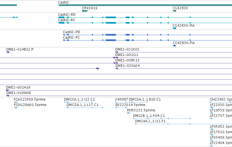This screenshot has width=232, height=147.
Task: Select the DMG3A.1_1.I12.C1 alignment line
Action: click(x=79, y=102)
